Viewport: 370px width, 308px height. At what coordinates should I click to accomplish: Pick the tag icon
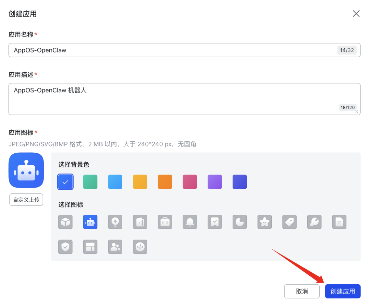click(x=289, y=222)
